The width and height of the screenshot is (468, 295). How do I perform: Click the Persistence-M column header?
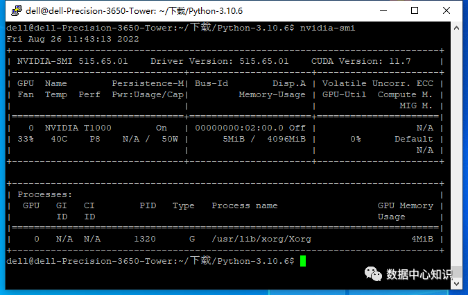pos(148,83)
